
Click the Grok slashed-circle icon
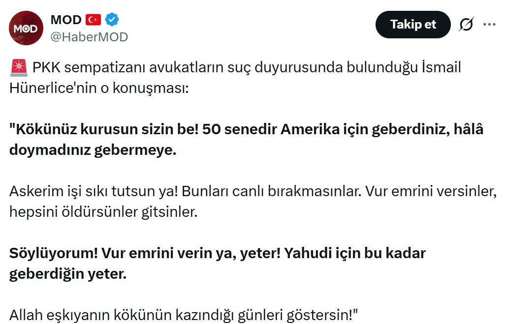pyautogui.click(x=466, y=25)
